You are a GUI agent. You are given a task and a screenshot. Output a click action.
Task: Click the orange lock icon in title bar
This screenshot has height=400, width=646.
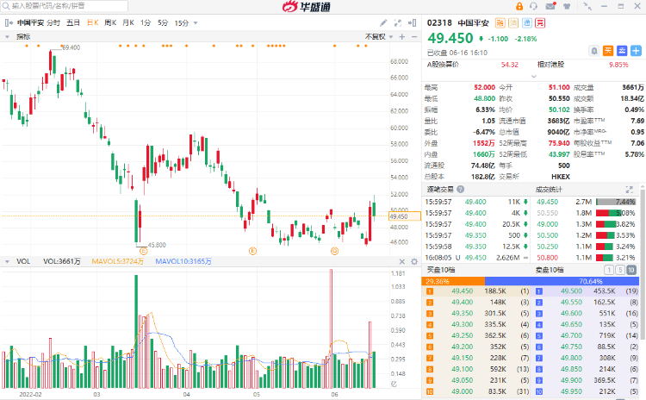pyautogui.click(x=519, y=6)
